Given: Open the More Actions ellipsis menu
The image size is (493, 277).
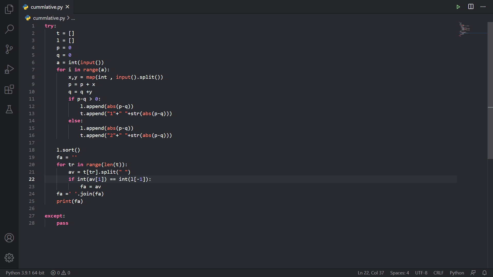Looking at the screenshot, I should tap(483, 7).
